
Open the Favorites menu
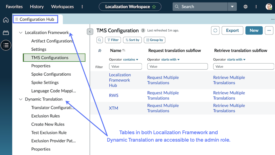(14, 7)
